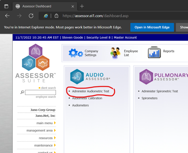Reload the page with refresh icon
Screen dimensions: 188x153
tap(31, 16)
